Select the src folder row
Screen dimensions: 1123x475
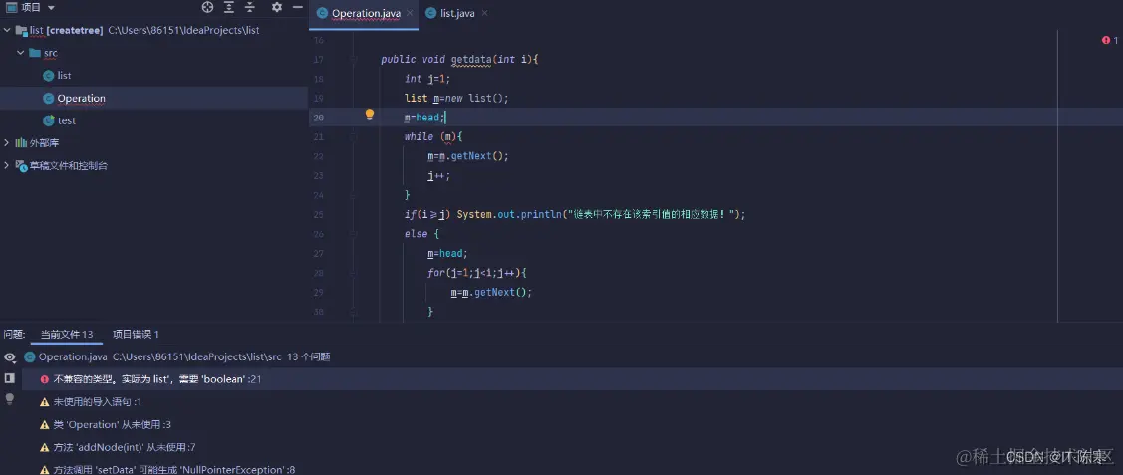pyautogui.click(x=154, y=53)
